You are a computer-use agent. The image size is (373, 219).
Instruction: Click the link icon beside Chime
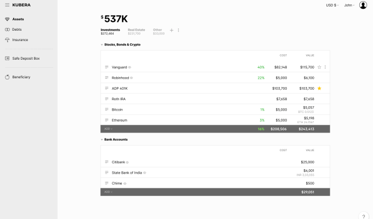[x=125, y=183]
